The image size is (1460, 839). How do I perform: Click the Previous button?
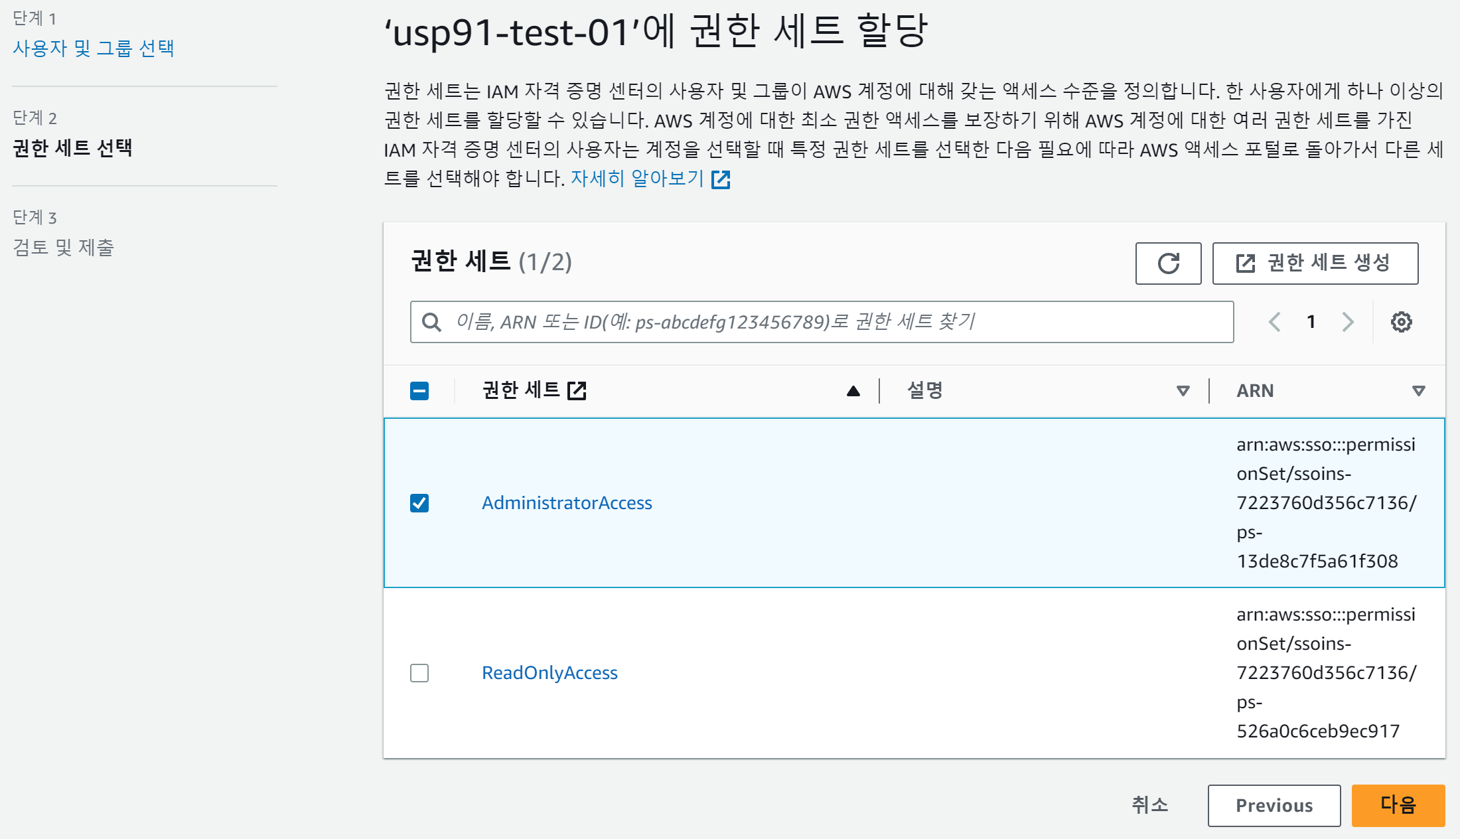point(1274,805)
